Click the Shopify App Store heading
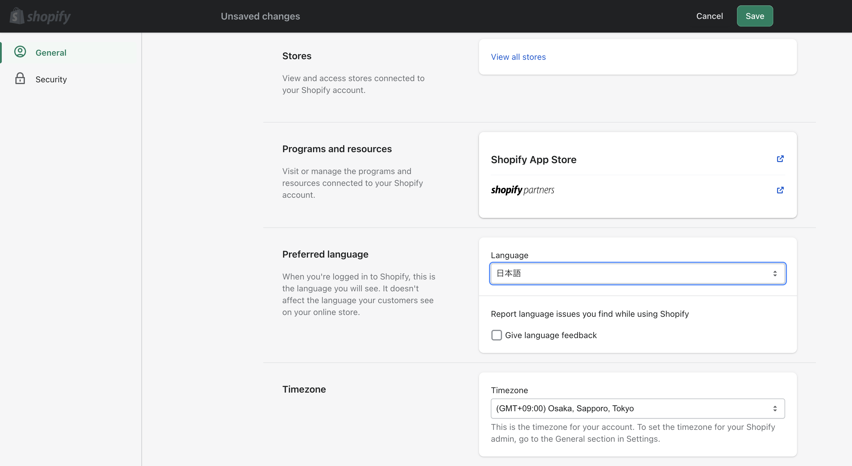The width and height of the screenshot is (852, 466). (x=533, y=160)
